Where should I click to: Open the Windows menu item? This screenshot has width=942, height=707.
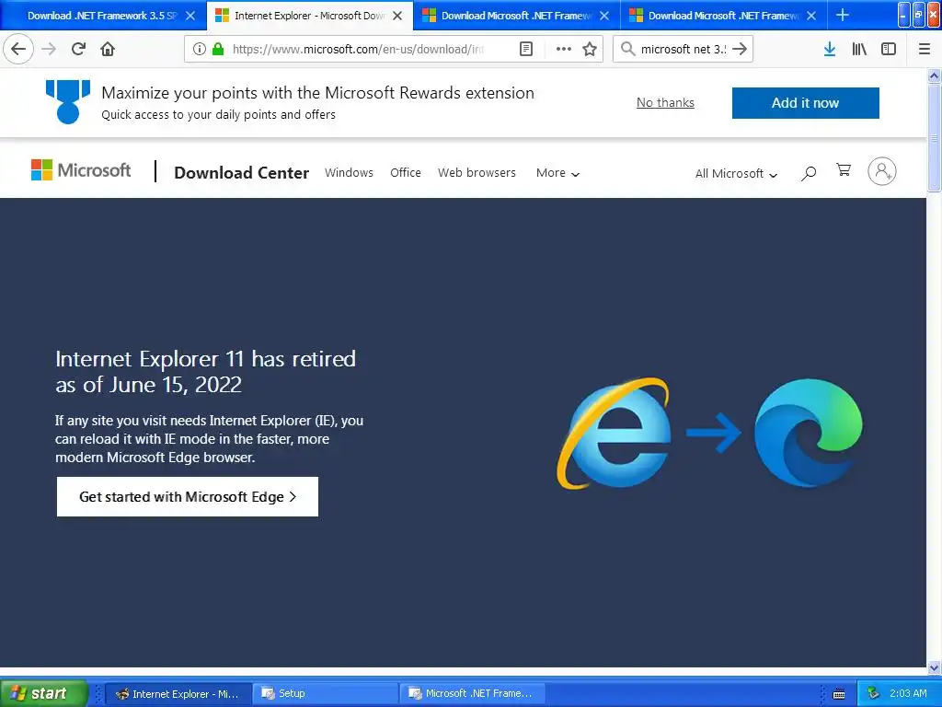(349, 172)
